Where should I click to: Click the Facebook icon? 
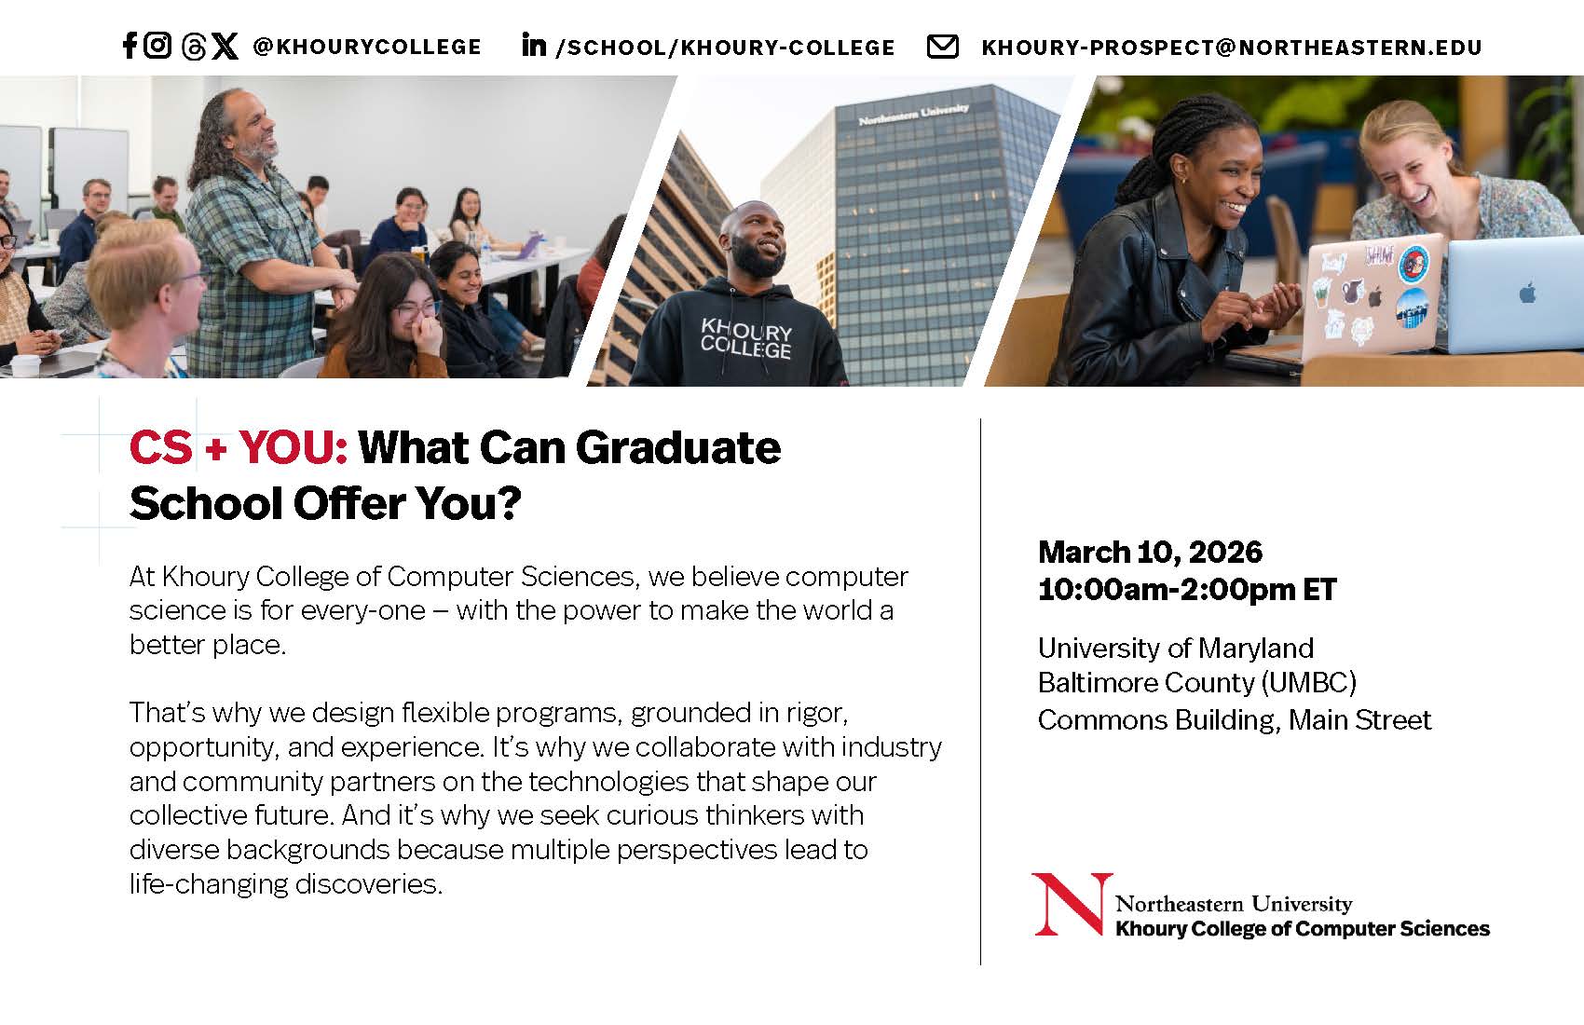[x=130, y=46]
